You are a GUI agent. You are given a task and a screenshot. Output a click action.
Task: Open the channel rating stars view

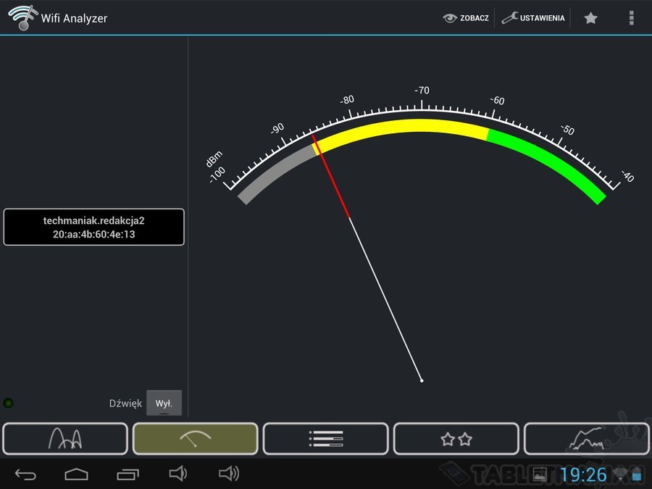point(456,438)
